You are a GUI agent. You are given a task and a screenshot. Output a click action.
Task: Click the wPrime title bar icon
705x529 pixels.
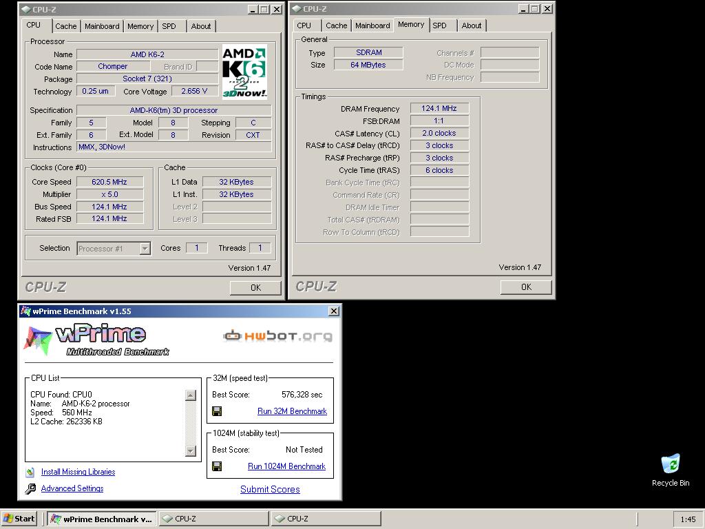[x=26, y=311]
